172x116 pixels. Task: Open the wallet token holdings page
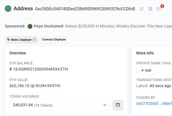pos(118,105)
